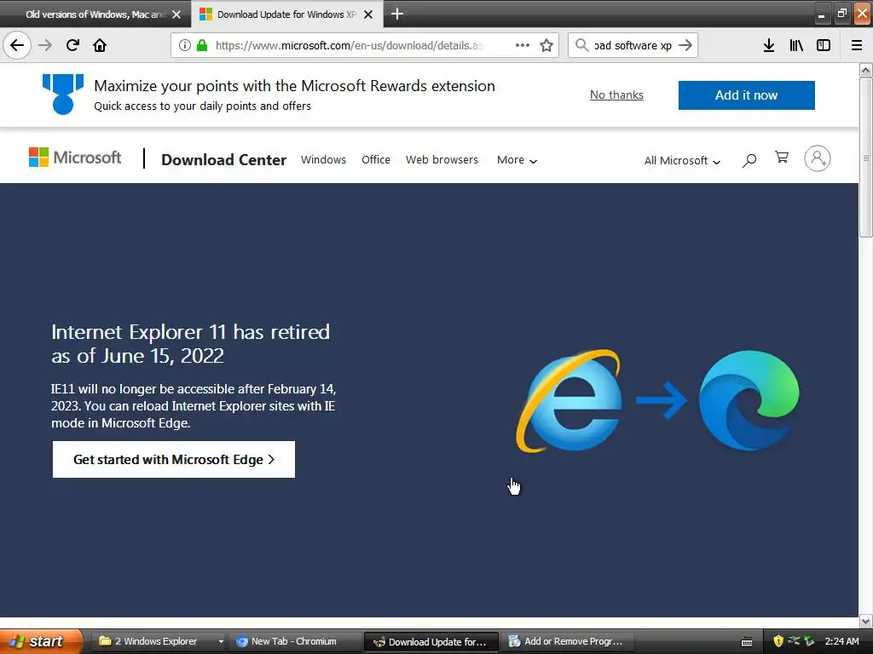This screenshot has height=654, width=873.
Task: Open the Office nav item
Action: (x=376, y=159)
